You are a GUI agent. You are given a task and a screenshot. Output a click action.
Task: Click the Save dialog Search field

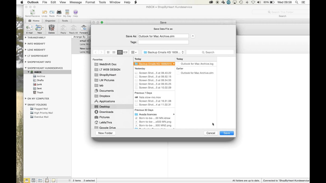pyautogui.click(x=210, y=52)
